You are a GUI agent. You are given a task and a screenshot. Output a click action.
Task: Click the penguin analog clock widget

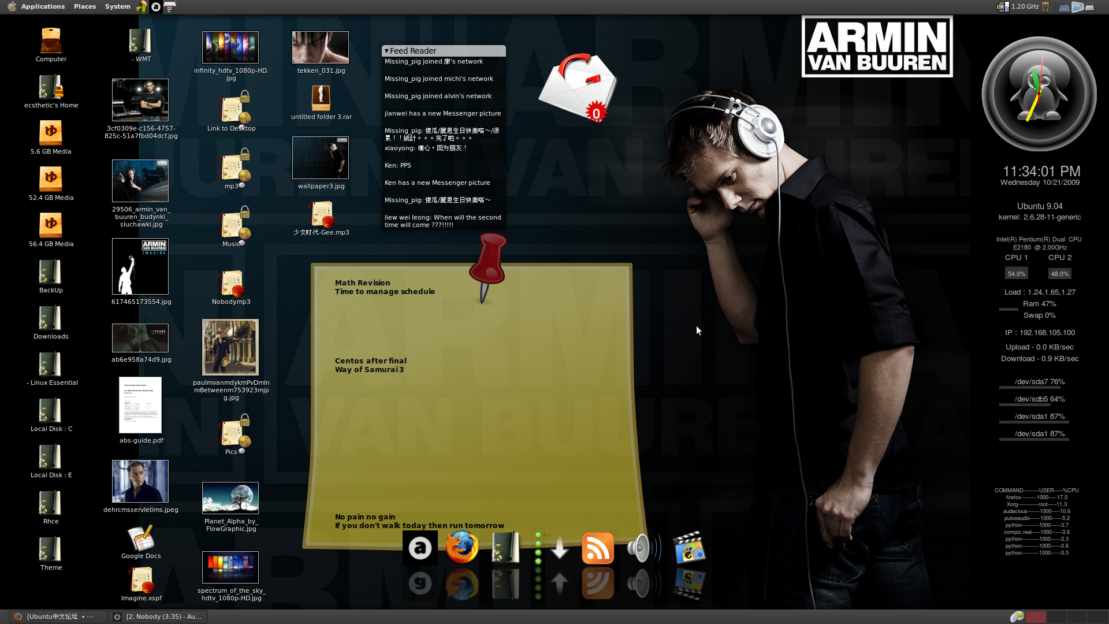point(1039,94)
